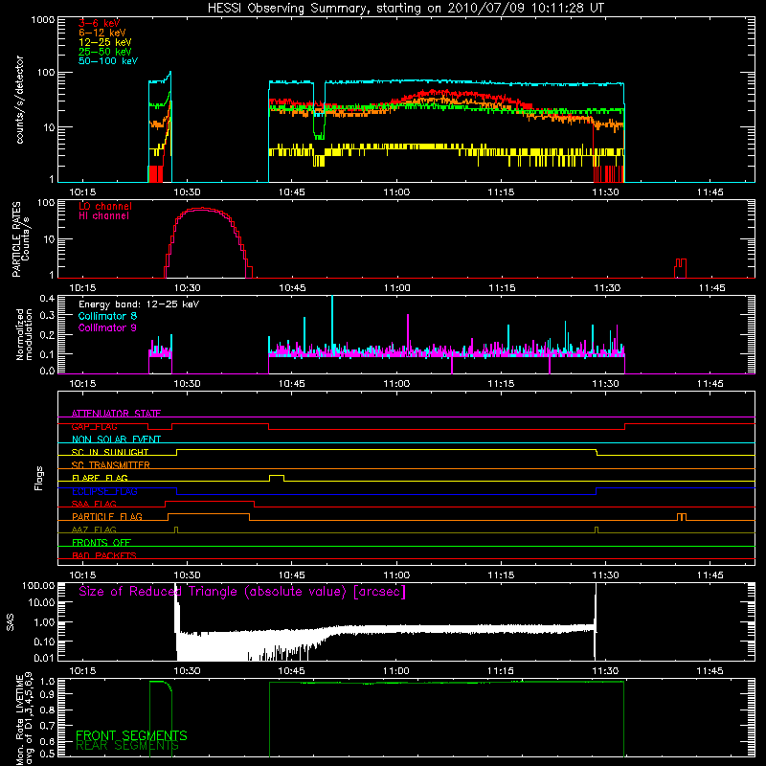Click the "HI channel" legend label
Viewport: 766px width, 766px height.
point(104,216)
